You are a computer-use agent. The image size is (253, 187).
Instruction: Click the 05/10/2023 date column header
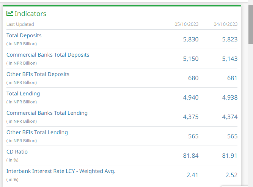click(186, 24)
